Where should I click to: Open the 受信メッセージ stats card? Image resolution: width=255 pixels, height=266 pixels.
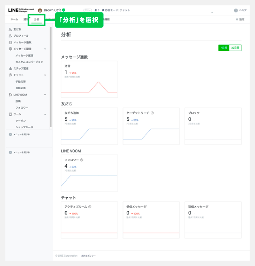point(151,220)
